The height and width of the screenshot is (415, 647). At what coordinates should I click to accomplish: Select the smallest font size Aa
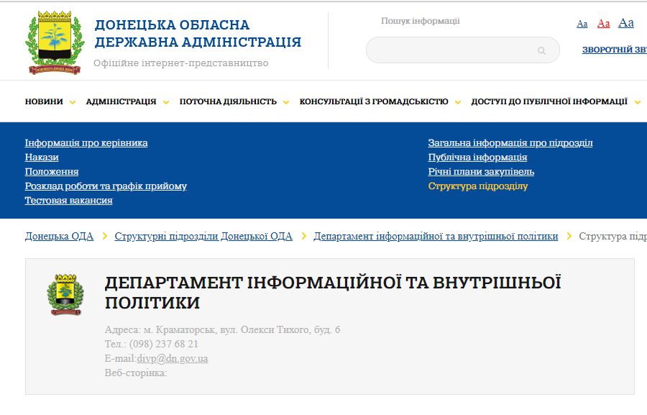click(x=582, y=24)
